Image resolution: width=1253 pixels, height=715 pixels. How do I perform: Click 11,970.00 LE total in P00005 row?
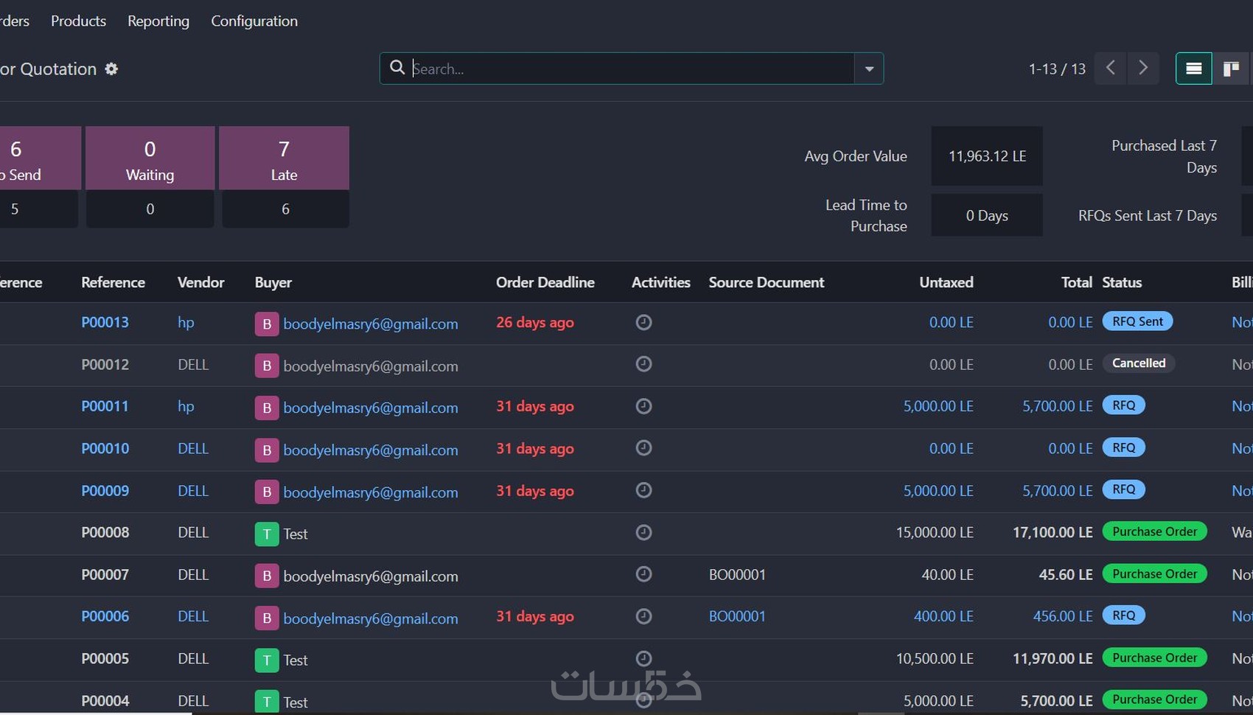[x=1053, y=658]
